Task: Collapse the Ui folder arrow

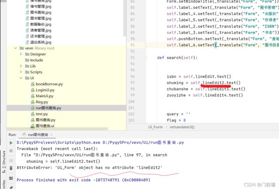Action: [21, 78]
